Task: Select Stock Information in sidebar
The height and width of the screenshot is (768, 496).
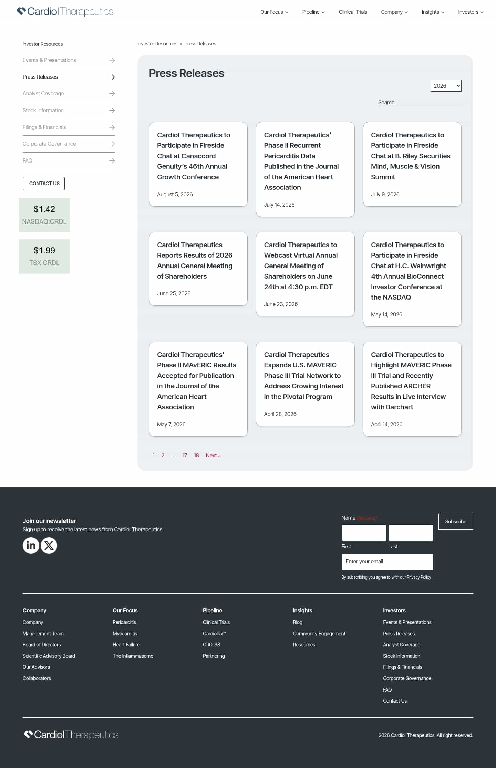Action: [x=43, y=110]
